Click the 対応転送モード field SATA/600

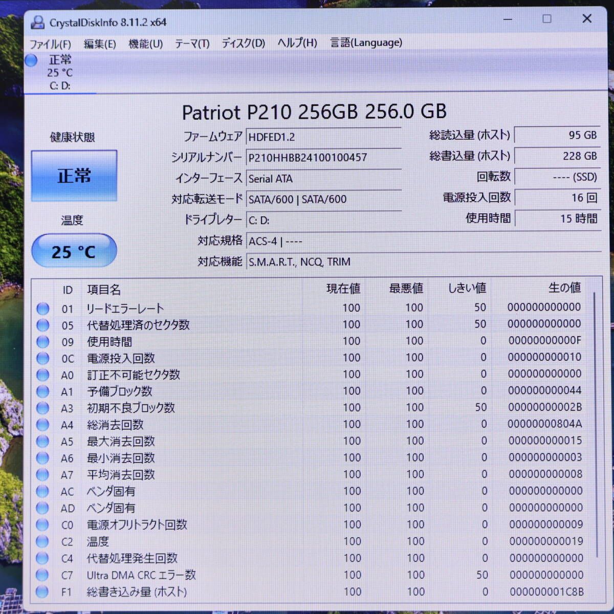pyautogui.click(x=323, y=199)
